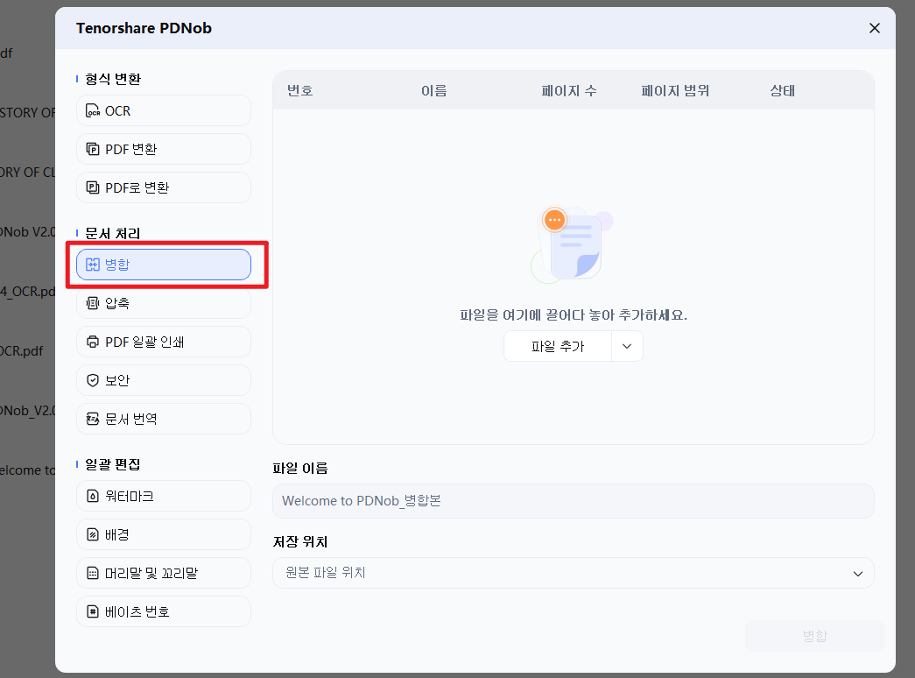This screenshot has width=915, height=678.
Task: Select PDF 변환 option
Action: [164, 149]
